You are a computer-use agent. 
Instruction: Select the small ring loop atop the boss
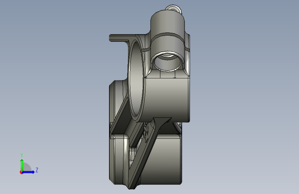click(173, 9)
